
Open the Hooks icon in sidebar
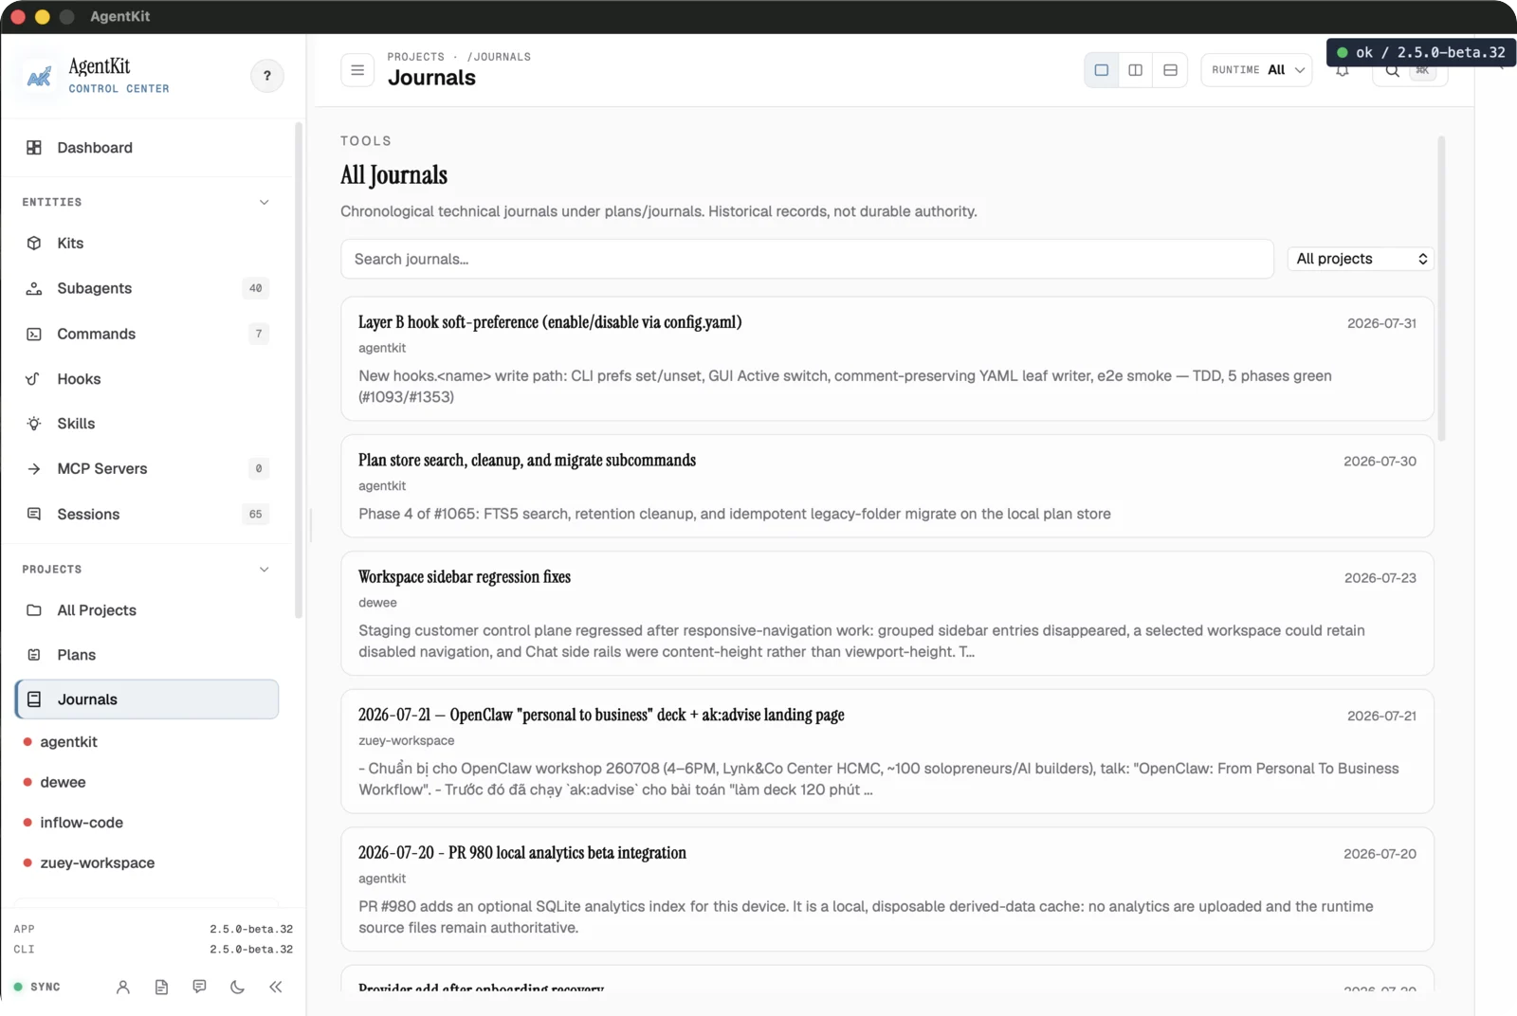(34, 379)
